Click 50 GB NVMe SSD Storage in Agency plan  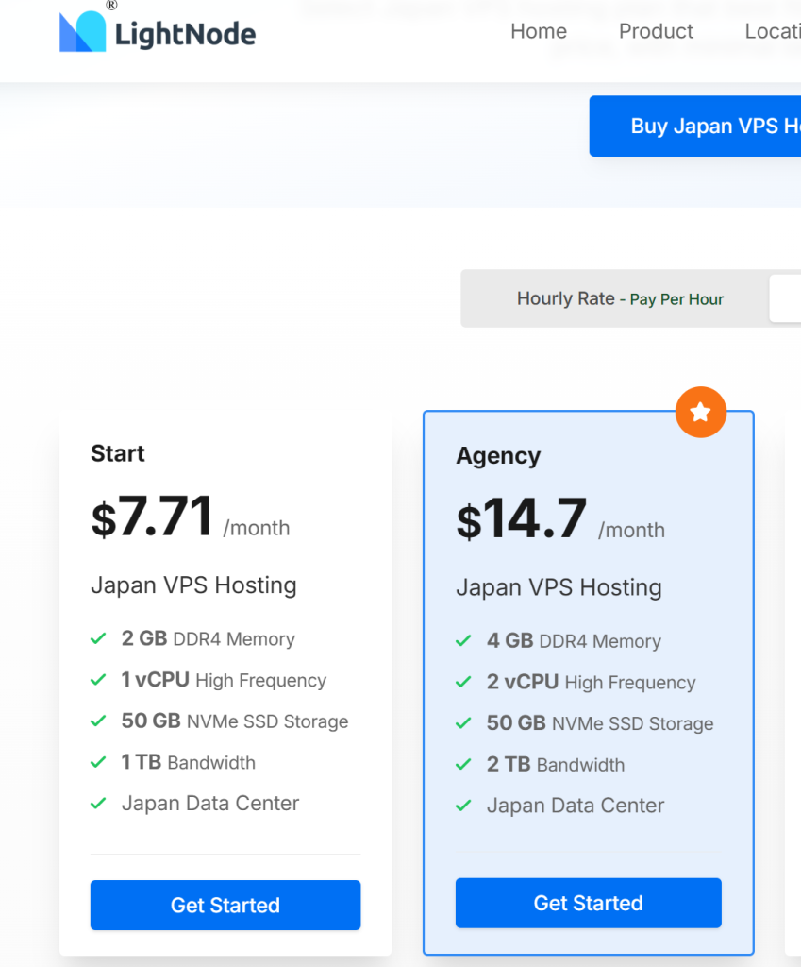(600, 723)
